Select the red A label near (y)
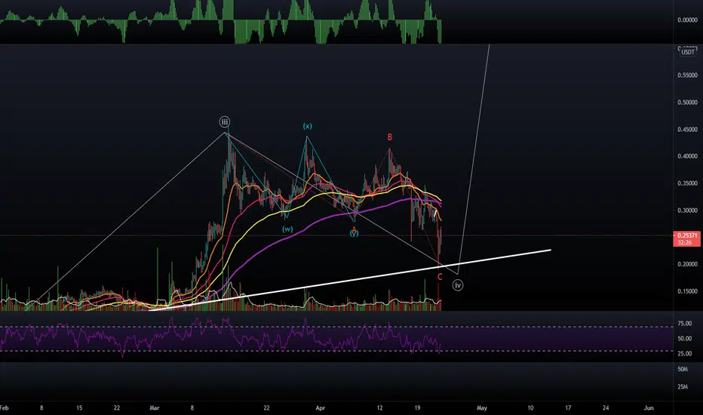This screenshot has width=703, height=415. [x=354, y=229]
